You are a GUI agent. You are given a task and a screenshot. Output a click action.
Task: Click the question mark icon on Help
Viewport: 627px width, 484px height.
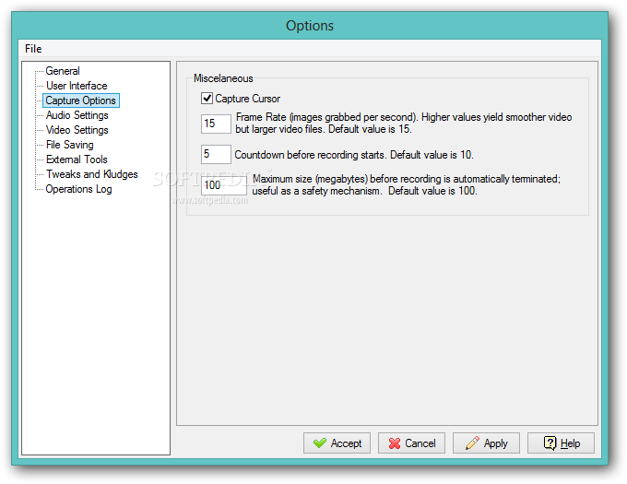click(x=550, y=443)
